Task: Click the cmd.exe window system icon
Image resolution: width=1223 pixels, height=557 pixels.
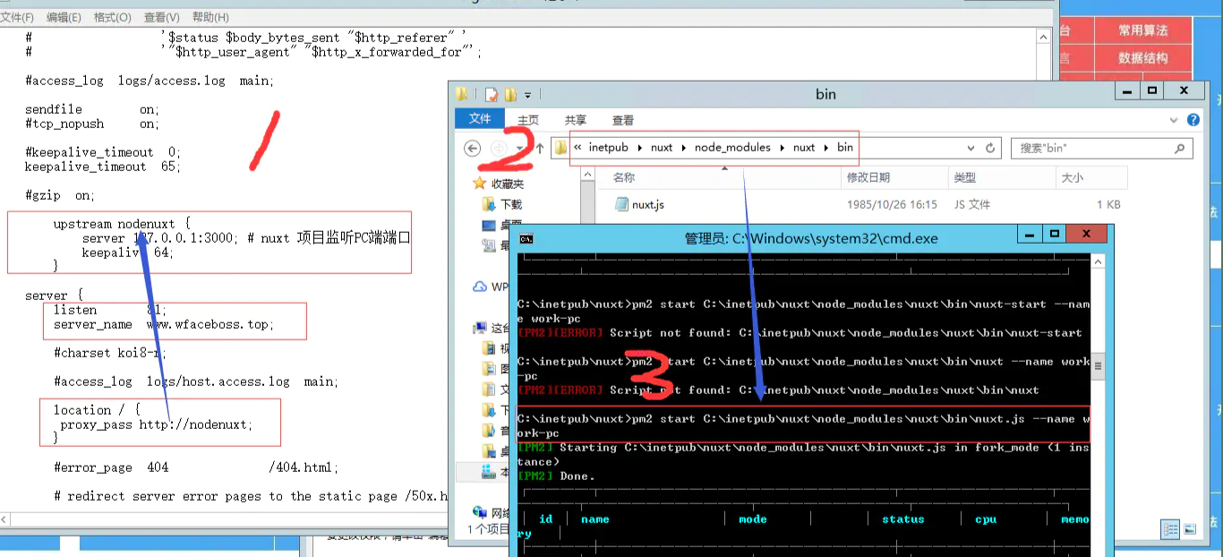Action: [527, 238]
